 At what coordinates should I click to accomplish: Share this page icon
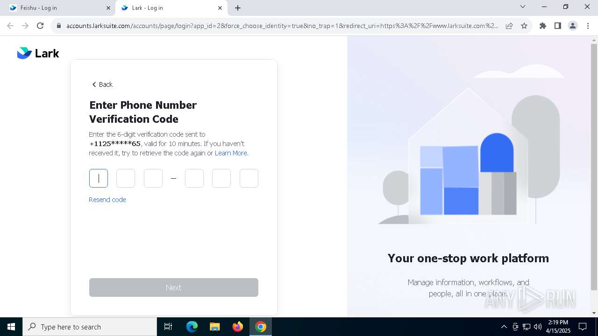(509, 26)
